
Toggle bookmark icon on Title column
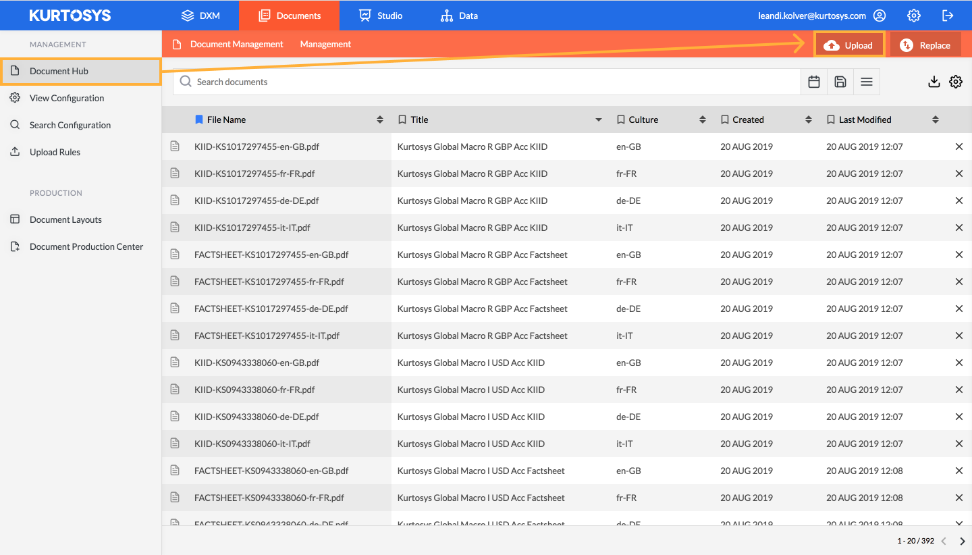402,120
